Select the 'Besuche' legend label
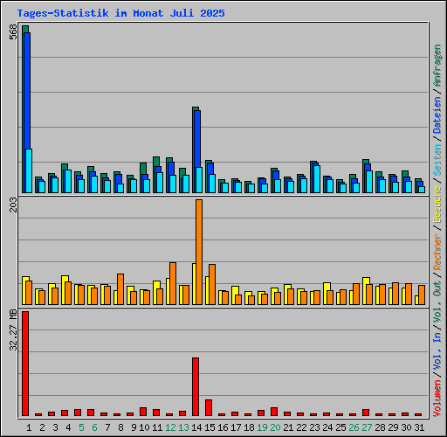The height and width of the screenshot is (437, 447). tap(437, 205)
